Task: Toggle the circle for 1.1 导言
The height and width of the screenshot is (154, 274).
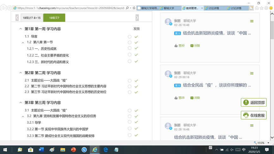Action: [130, 37]
